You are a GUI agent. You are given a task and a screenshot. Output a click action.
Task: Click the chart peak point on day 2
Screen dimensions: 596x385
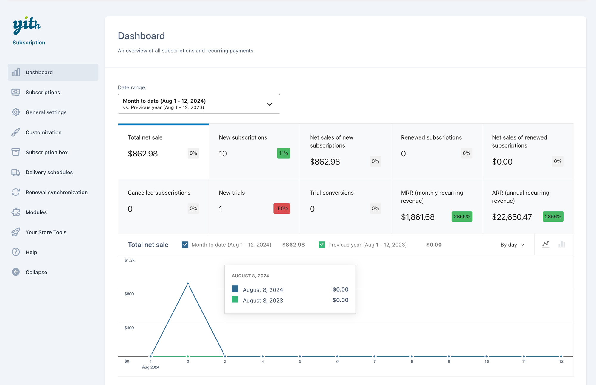(x=188, y=284)
